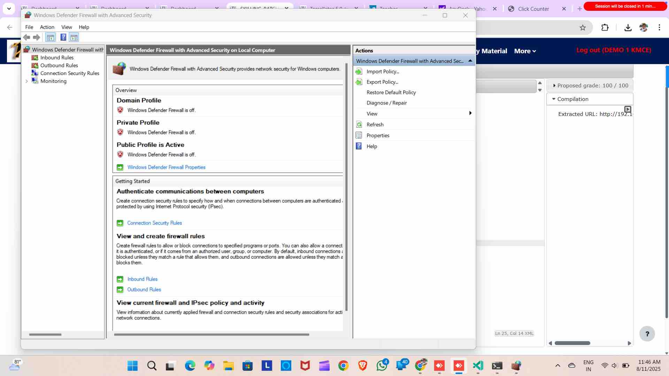The width and height of the screenshot is (669, 376).
Task: Collapse the Actions section header arrow
Action: (x=470, y=61)
